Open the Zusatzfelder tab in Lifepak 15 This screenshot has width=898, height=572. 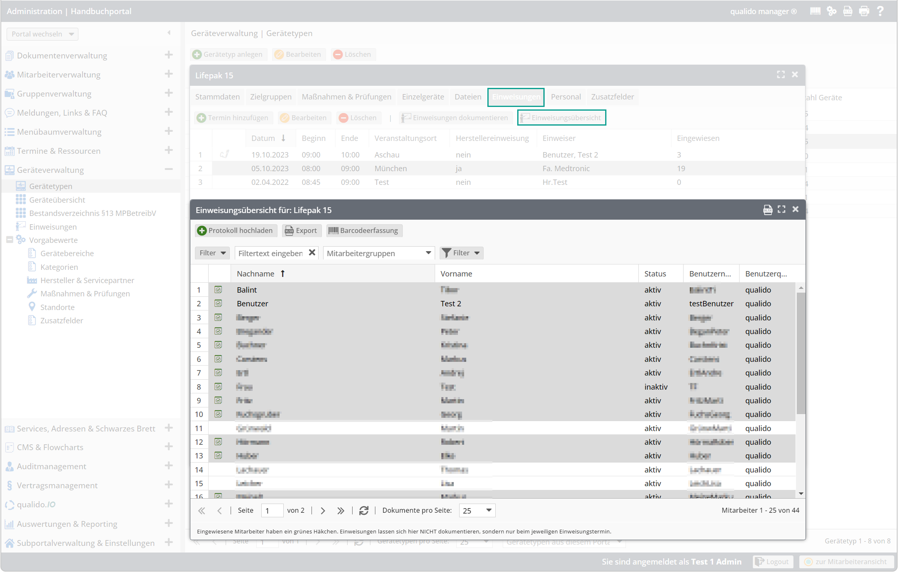tap(612, 97)
